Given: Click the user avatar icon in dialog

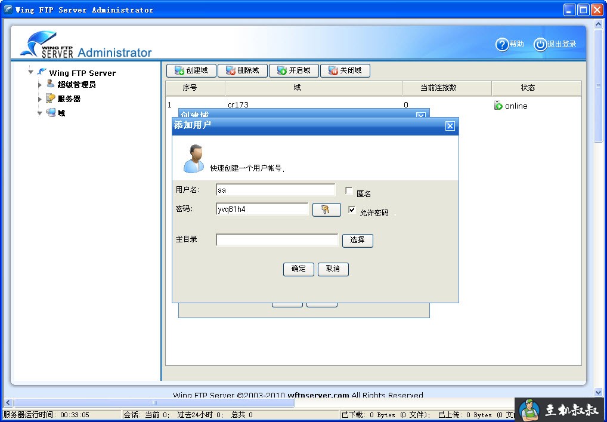Looking at the screenshot, I should (x=194, y=159).
